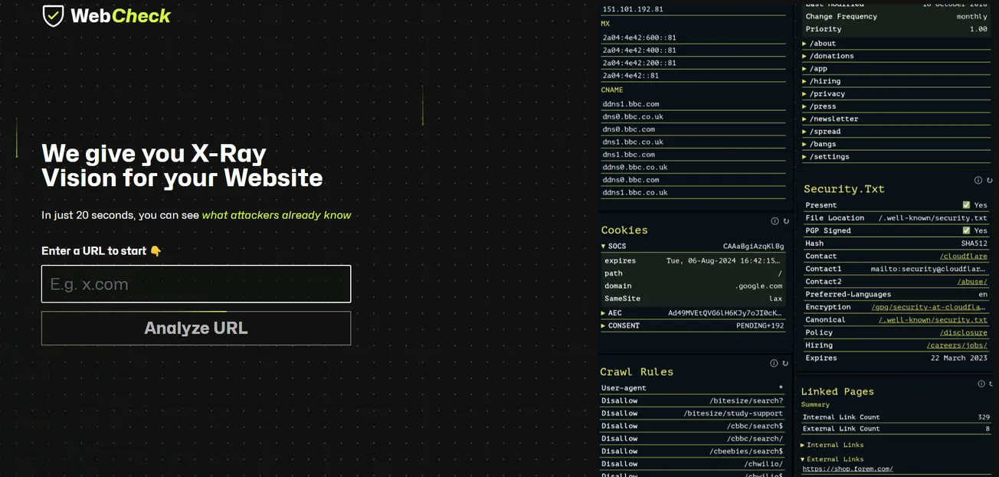Click refresh icon on Security.Txt panel
This screenshot has height=477, width=999.
990,181
